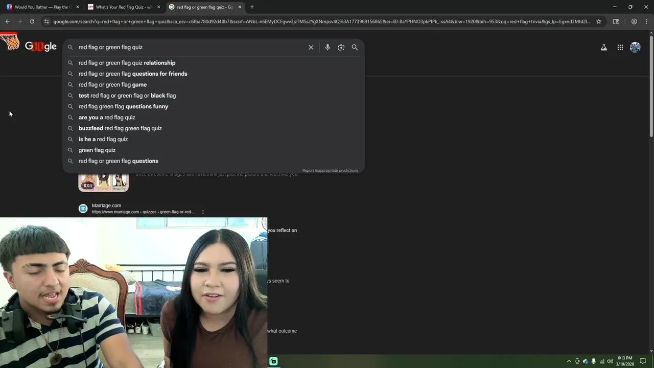Screen dimensions: 654x368
Task: Switch to What's Your Red Flag Quiz tab
Action: [x=124, y=7]
